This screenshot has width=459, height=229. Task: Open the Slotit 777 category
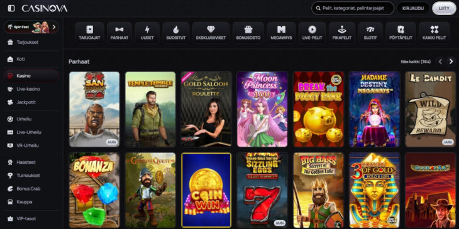tap(370, 33)
